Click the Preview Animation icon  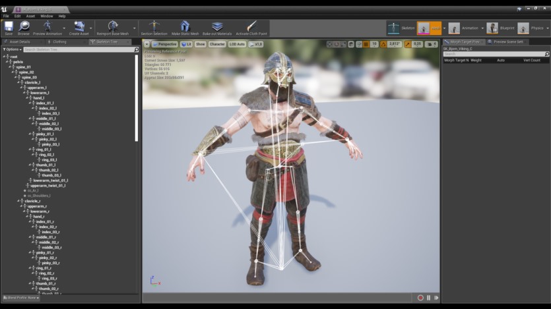coord(48,26)
